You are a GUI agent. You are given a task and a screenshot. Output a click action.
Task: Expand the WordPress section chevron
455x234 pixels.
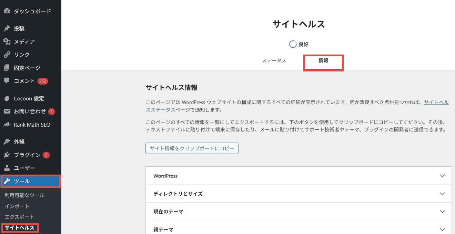pos(443,176)
